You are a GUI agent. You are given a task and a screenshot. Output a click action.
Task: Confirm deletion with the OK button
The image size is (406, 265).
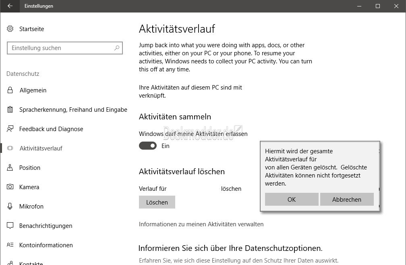tap(292, 199)
